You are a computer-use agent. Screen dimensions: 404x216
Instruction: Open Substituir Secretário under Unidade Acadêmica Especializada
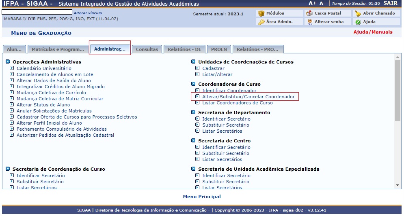226,182
